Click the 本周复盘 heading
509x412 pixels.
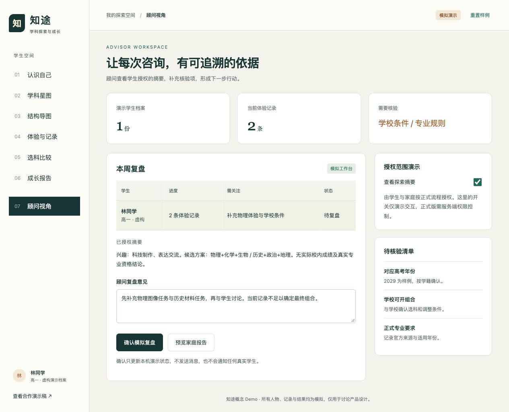[x=131, y=169]
